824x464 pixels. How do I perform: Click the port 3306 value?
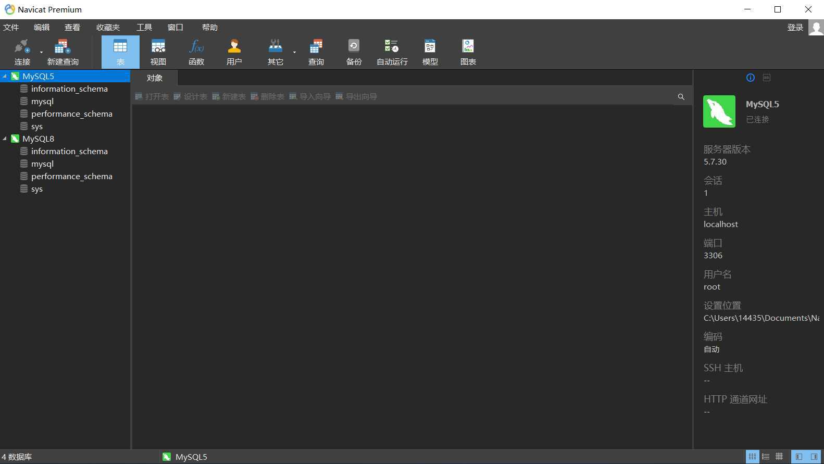click(713, 256)
